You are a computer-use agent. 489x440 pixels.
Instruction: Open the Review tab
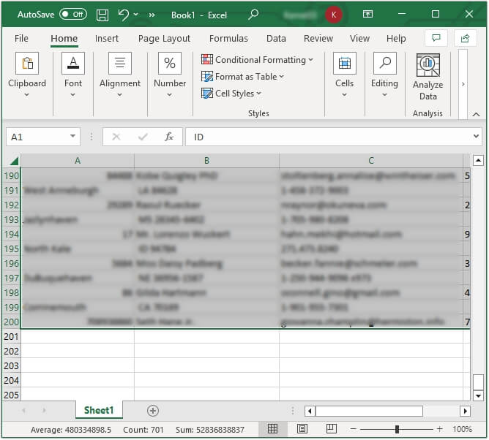318,38
